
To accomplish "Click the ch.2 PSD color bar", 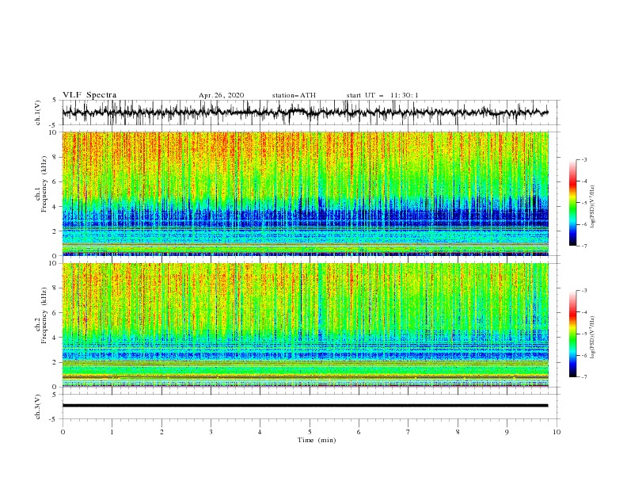I will [x=573, y=334].
